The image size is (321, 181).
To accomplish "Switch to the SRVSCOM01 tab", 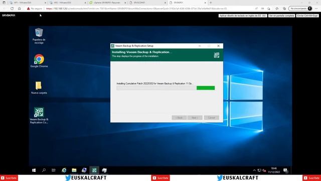I will point(147,3).
